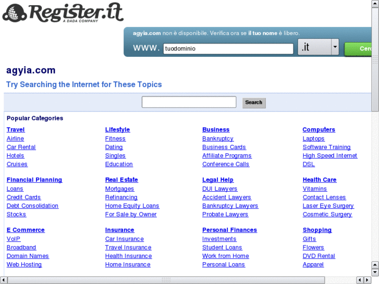Open the Credit Cards link
Screen dimensions: 379x284
[23, 197]
